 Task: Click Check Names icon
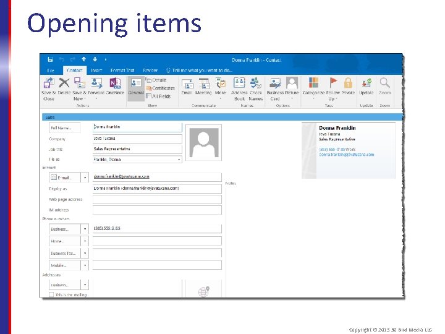[x=256, y=89]
